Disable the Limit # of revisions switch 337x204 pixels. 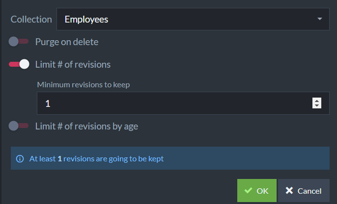pos(19,64)
